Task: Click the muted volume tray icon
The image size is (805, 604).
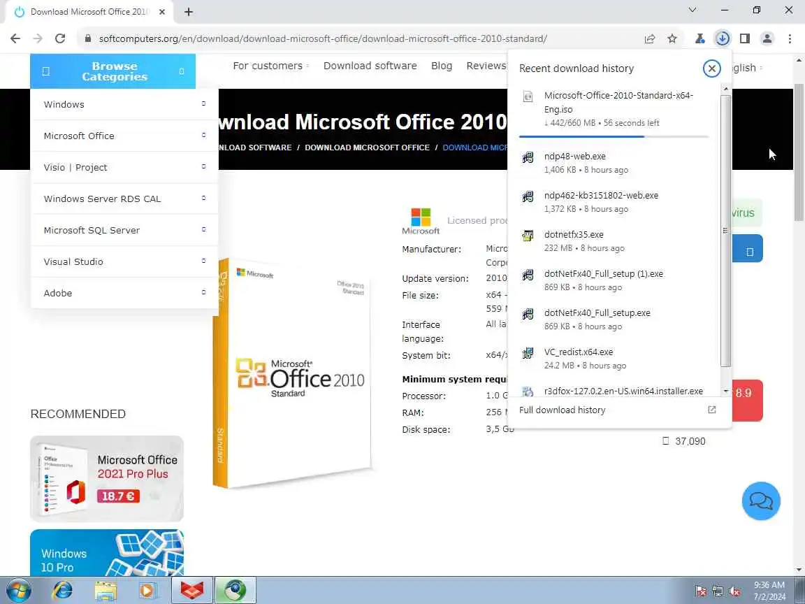Action: click(734, 591)
